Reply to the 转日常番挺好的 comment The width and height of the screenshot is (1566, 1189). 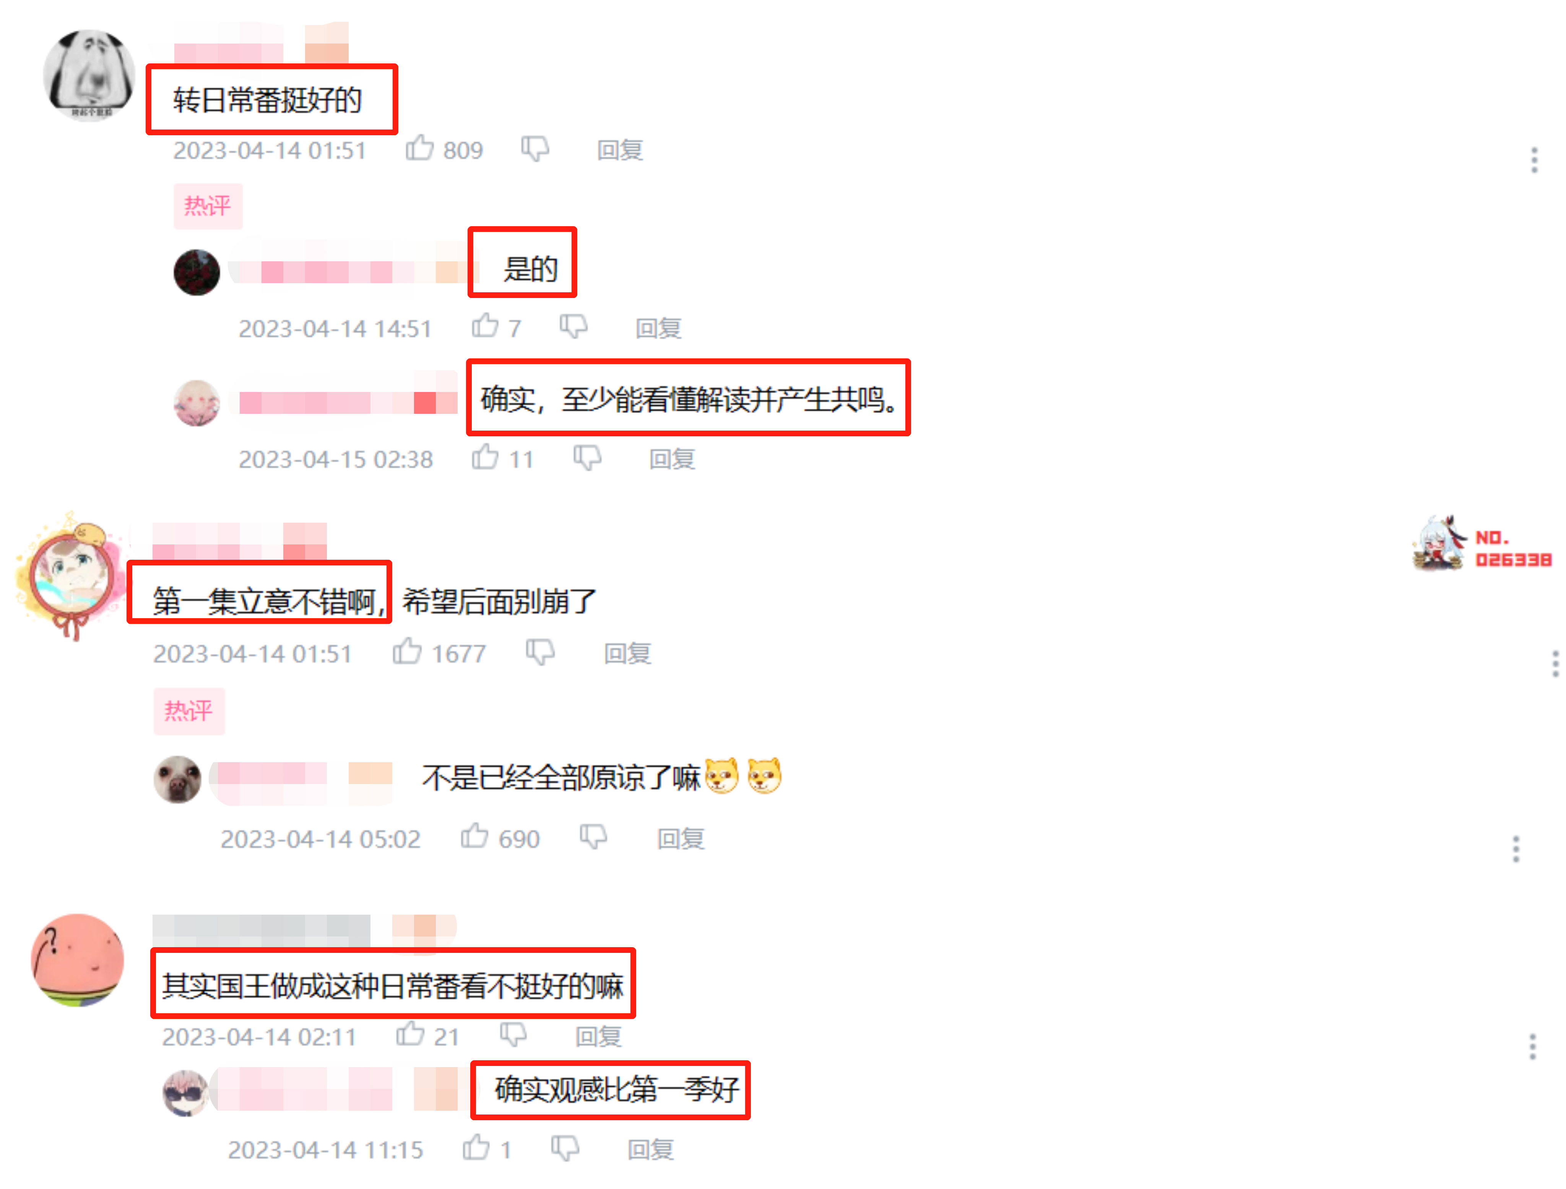pos(620,150)
